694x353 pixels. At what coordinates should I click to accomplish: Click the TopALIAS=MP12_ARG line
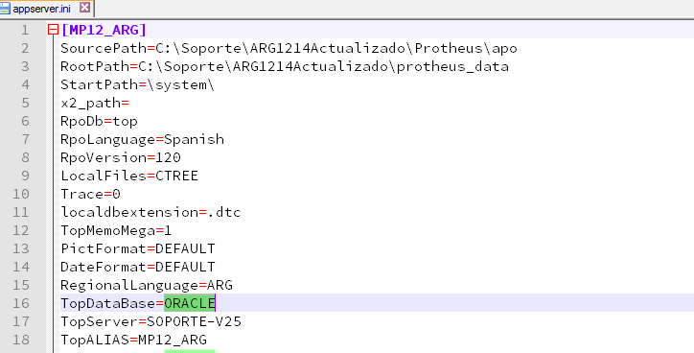(133, 340)
